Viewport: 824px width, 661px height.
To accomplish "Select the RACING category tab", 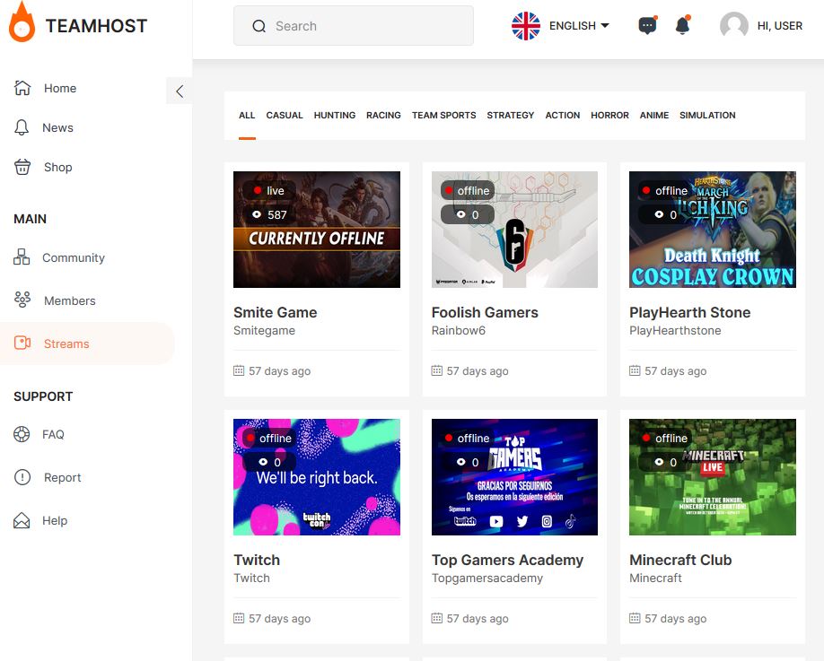I will coord(383,115).
